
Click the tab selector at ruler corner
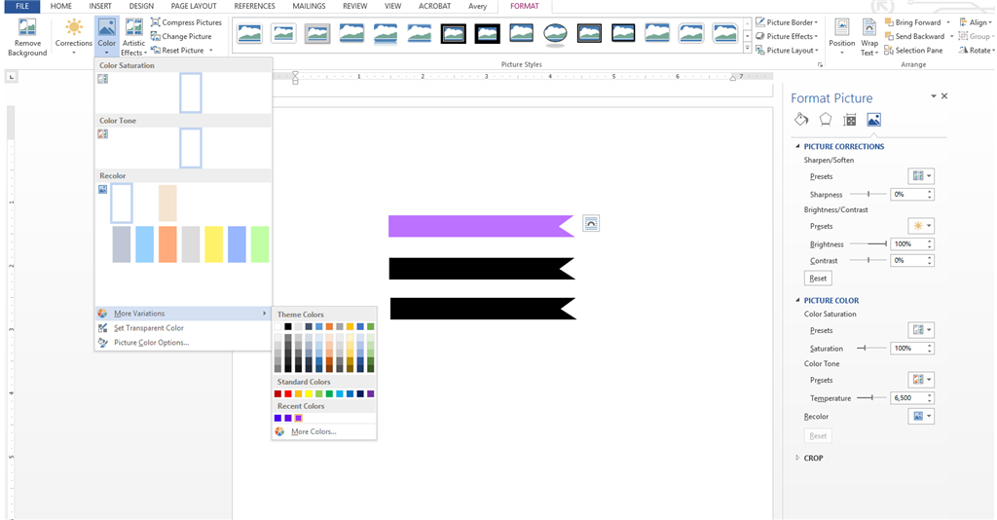tap(12, 77)
